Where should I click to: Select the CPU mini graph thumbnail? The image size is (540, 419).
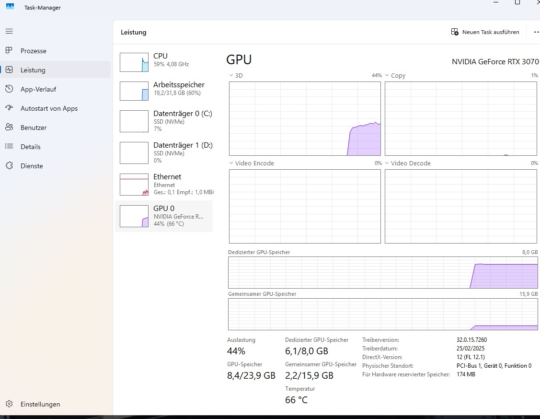point(134,62)
